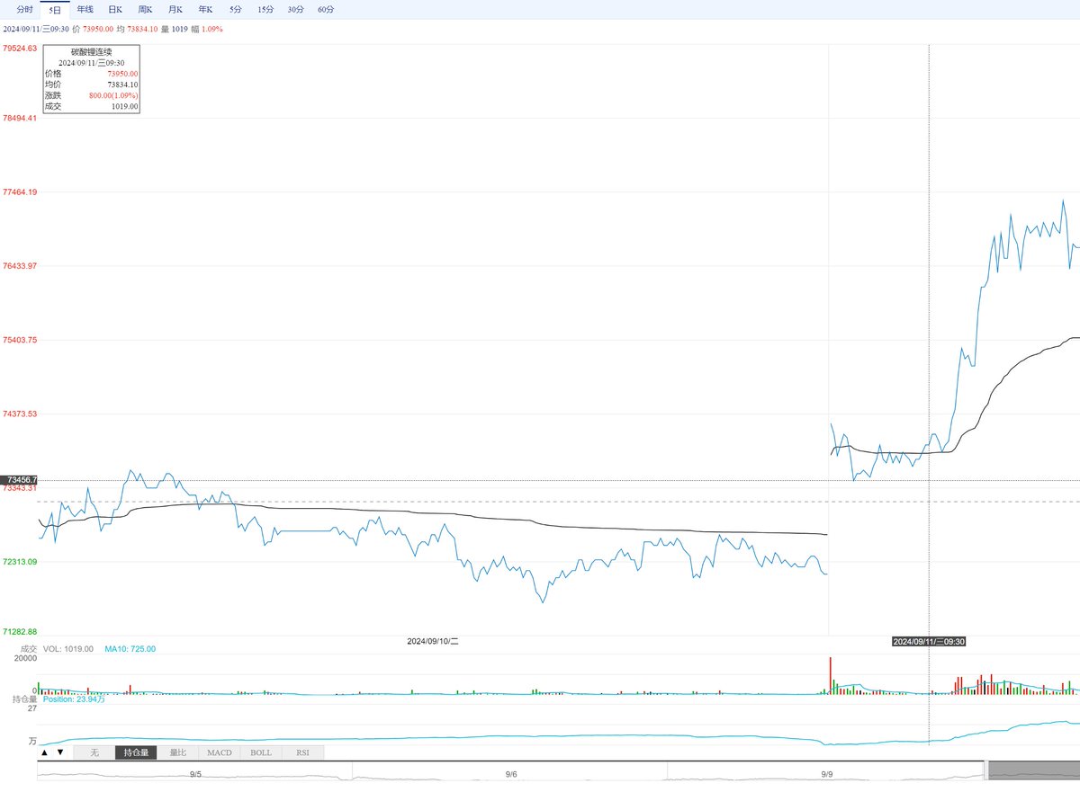
Task: Click the 9/6 section of timeline navigator
Action: click(x=510, y=772)
